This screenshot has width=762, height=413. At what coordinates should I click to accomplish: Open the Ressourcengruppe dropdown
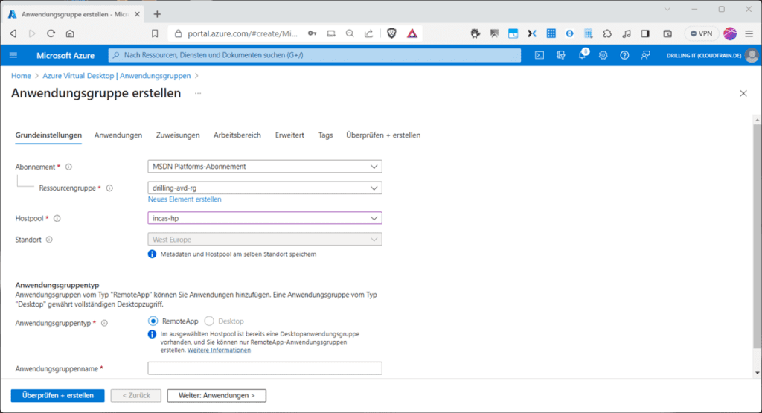[x=265, y=188]
